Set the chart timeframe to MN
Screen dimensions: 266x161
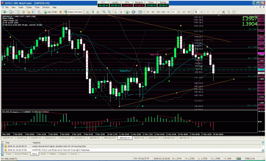pyautogui.click(x=189, y=12)
